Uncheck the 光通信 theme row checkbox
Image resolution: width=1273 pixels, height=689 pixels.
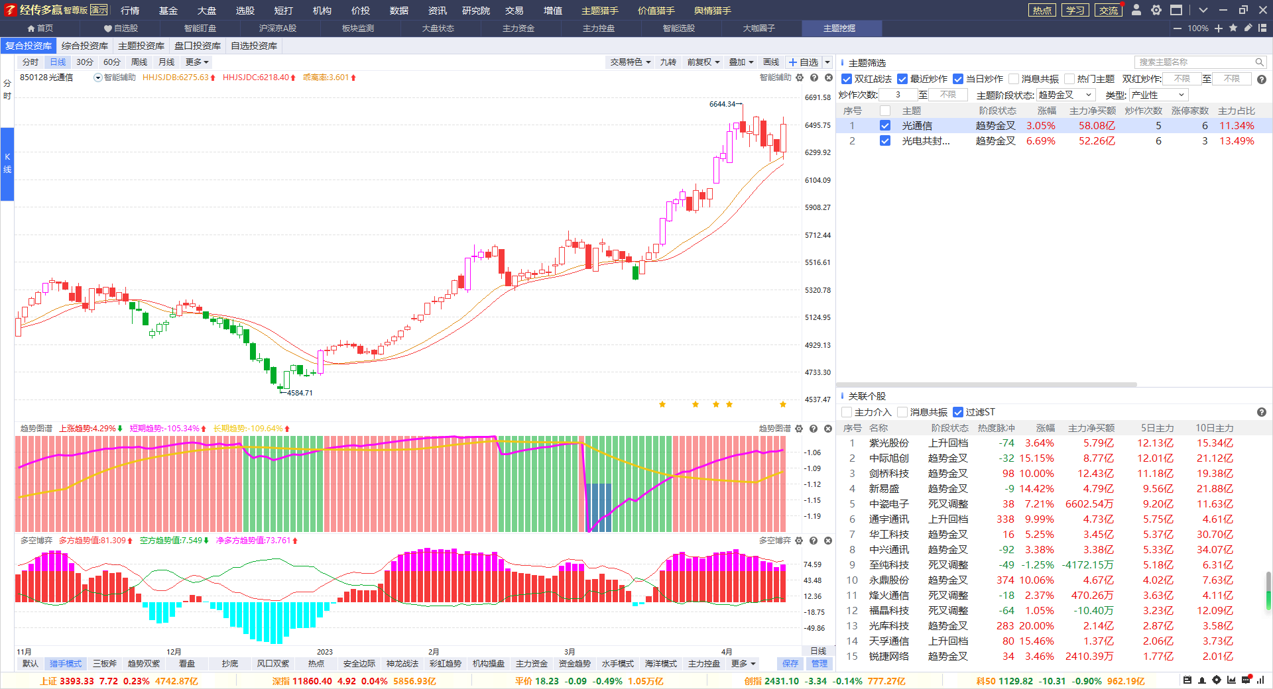pyautogui.click(x=885, y=125)
